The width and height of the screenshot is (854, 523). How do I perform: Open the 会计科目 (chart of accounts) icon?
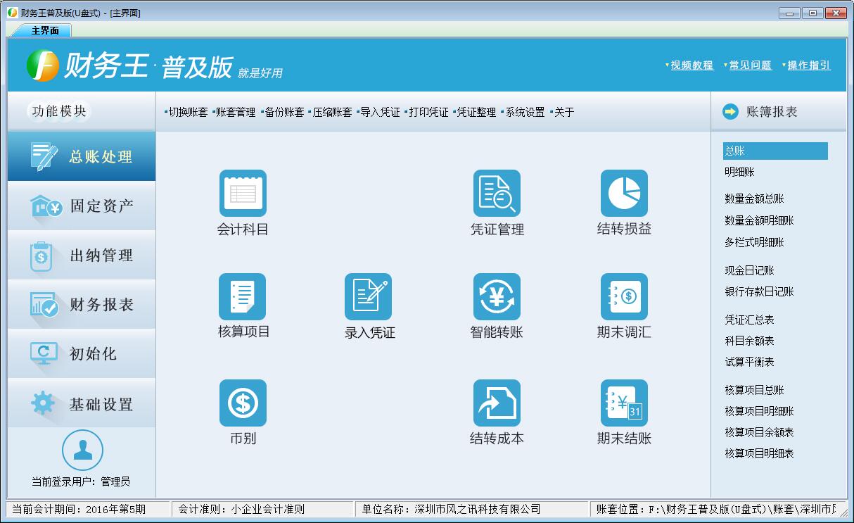point(243,193)
